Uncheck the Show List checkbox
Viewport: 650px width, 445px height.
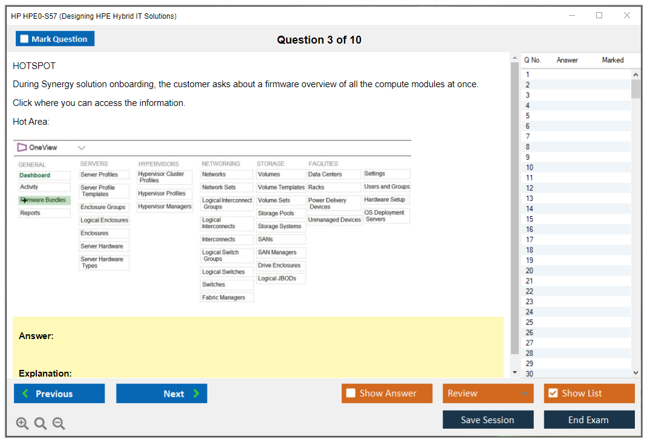point(553,393)
